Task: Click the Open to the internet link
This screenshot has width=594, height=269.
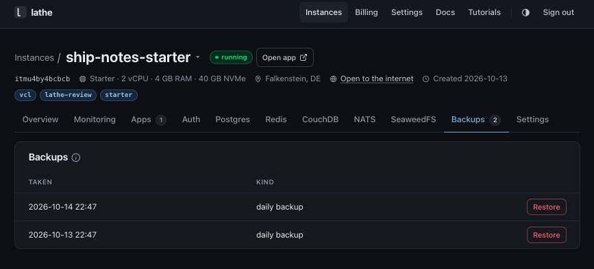Action: pyautogui.click(x=377, y=79)
